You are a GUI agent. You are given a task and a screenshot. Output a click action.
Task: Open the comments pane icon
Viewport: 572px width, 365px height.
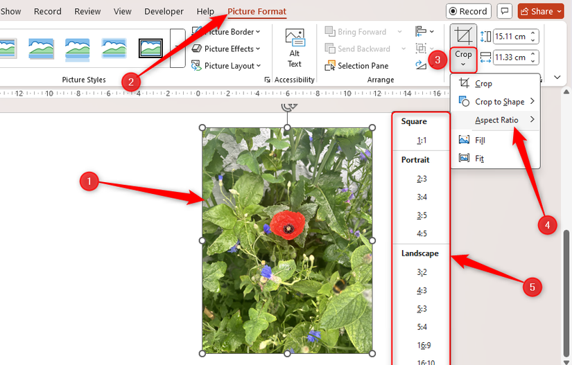[x=505, y=11]
